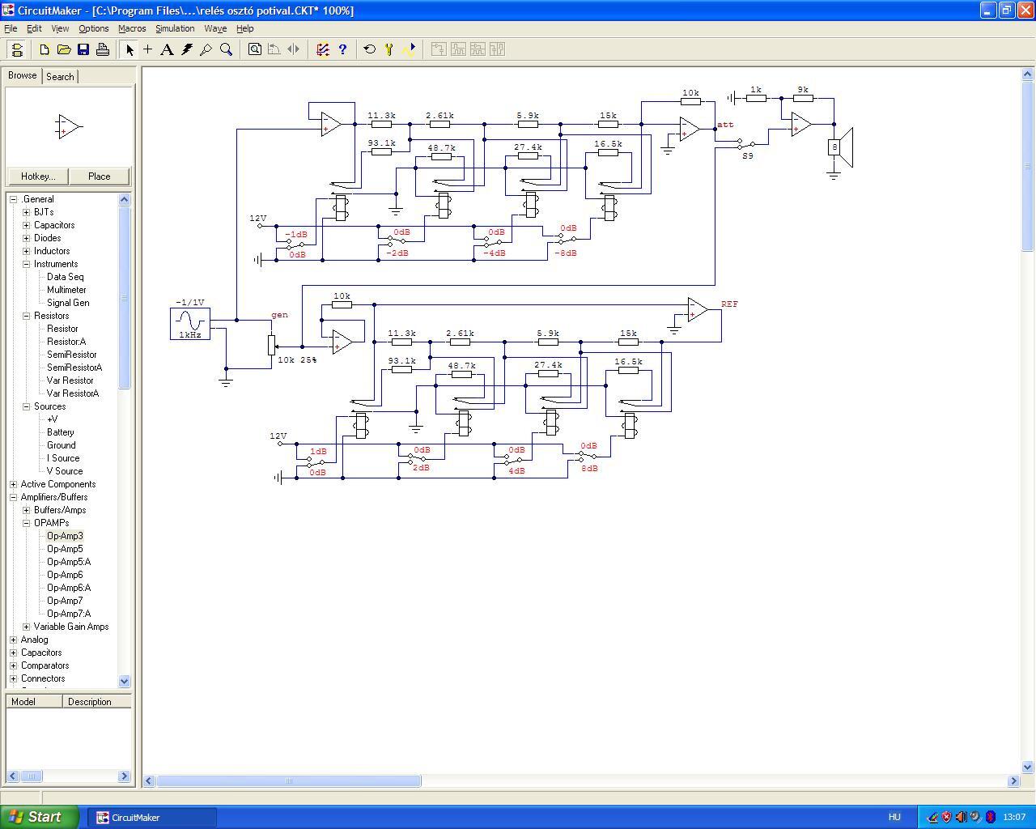Viewport: 1036px width, 829px height.
Task: Toggle the panel display toolbar icon
Action: (x=17, y=49)
